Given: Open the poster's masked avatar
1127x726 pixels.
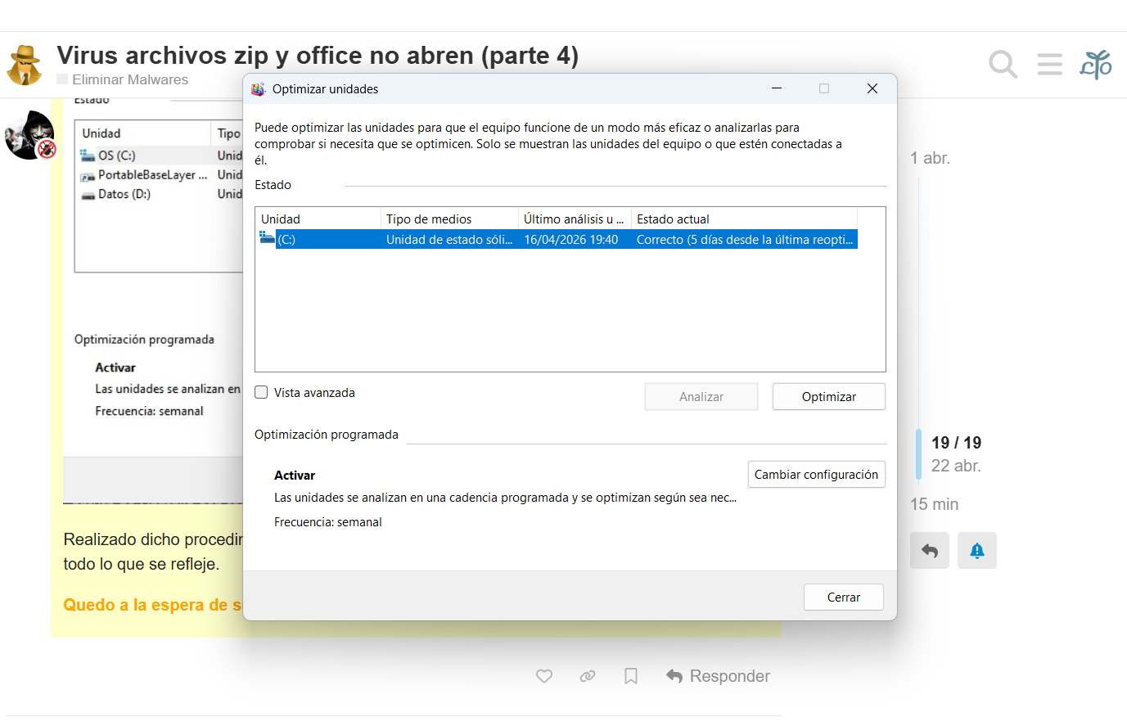Looking at the screenshot, I should (29, 135).
